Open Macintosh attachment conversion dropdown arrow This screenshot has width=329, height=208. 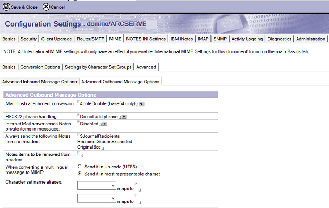tap(141, 104)
